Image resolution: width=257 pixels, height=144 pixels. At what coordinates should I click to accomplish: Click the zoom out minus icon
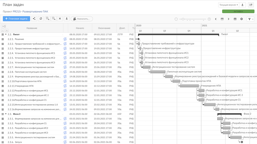[x=176, y=19]
